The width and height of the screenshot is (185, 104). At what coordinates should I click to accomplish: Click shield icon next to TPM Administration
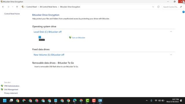2,86
